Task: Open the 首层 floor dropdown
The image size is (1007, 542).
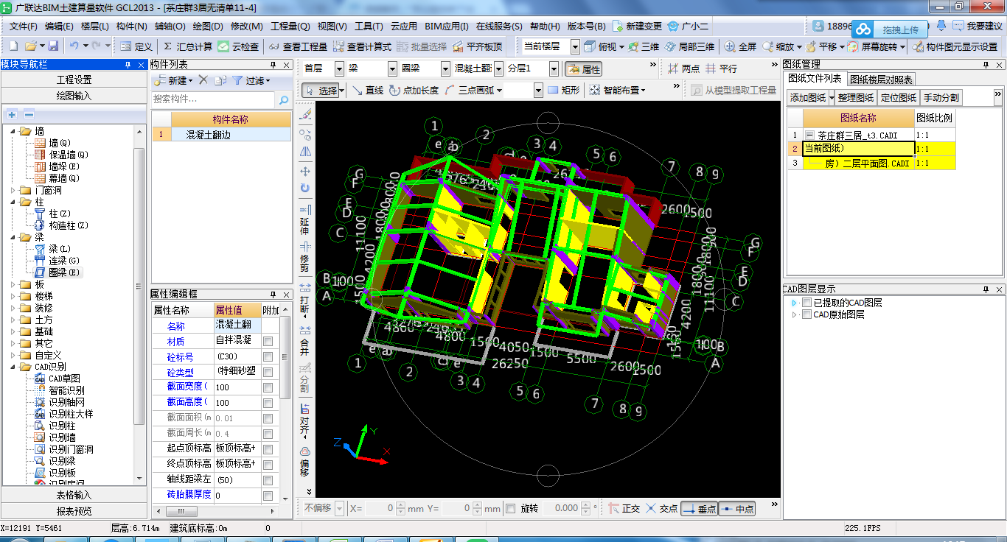Action: 339,68
